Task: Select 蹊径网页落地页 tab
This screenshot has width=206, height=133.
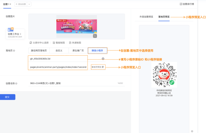Action: [39, 51]
